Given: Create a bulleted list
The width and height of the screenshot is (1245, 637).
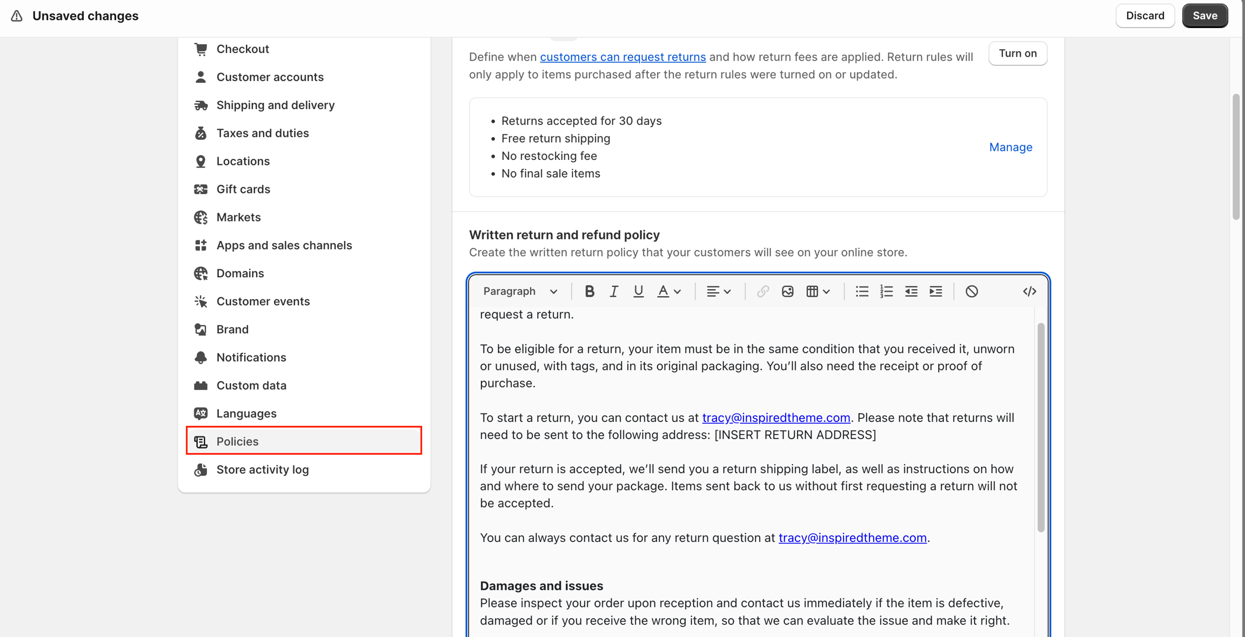Looking at the screenshot, I should click(862, 291).
